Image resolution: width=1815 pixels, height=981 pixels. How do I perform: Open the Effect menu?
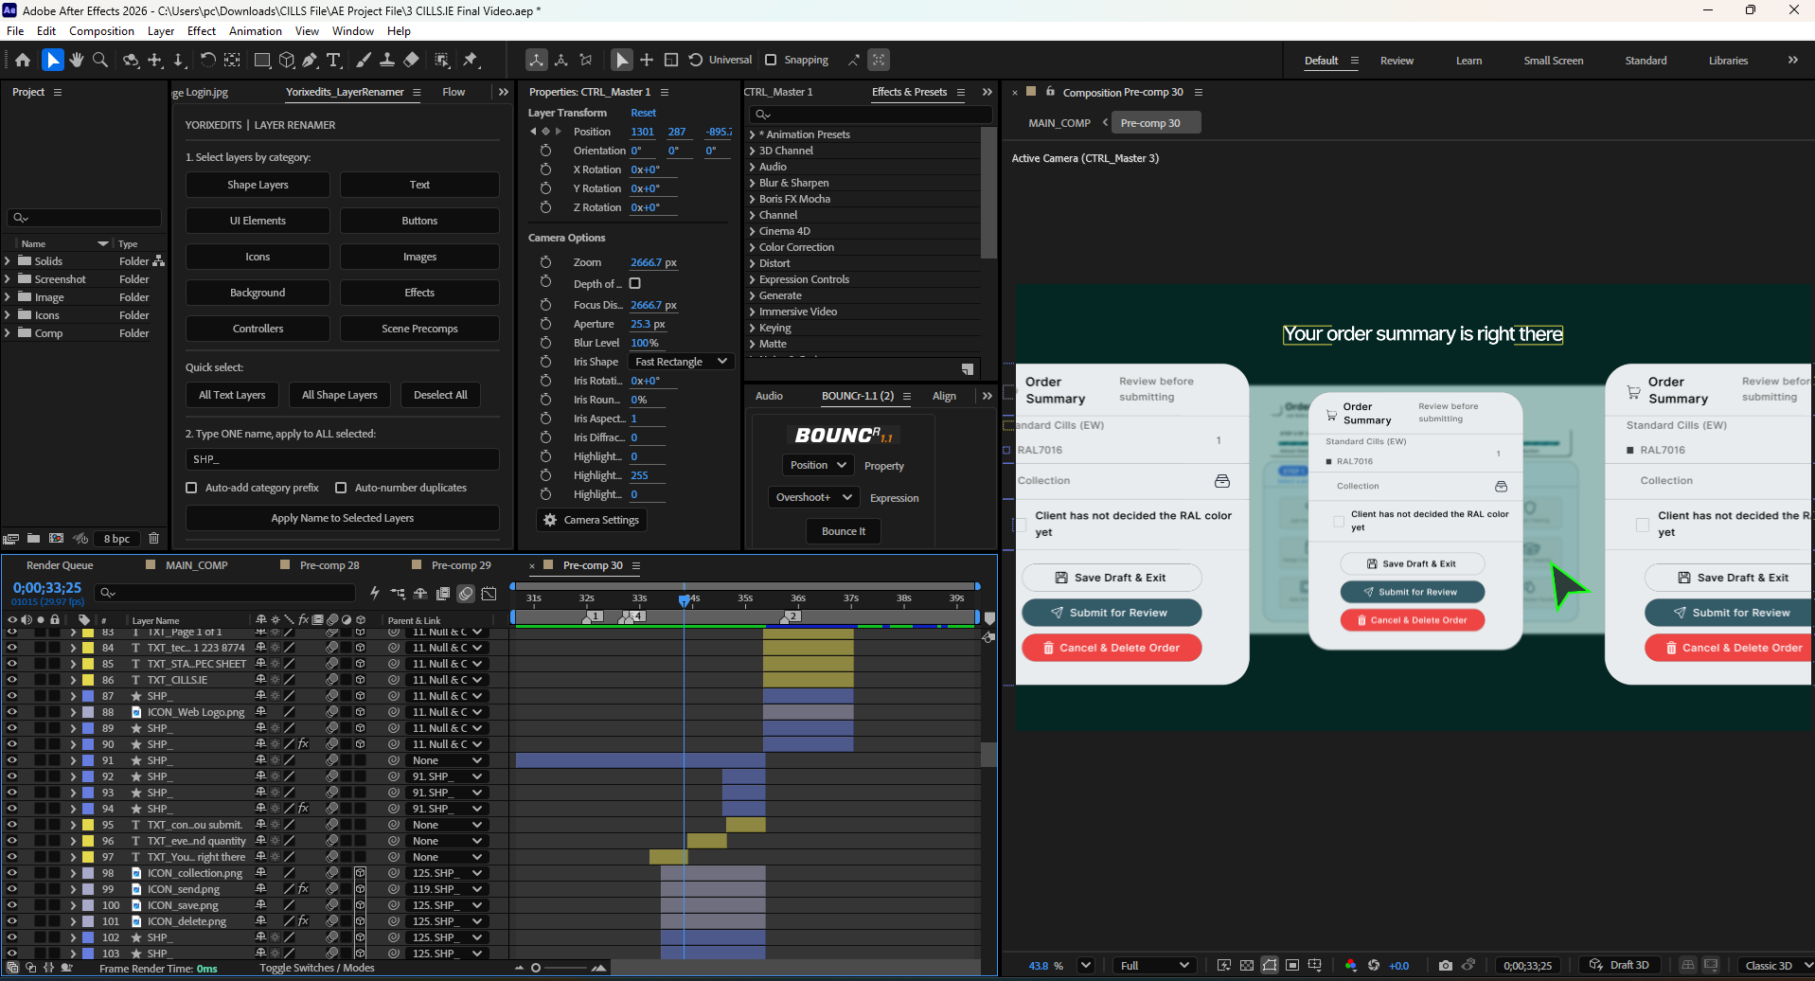tap(202, 31)
